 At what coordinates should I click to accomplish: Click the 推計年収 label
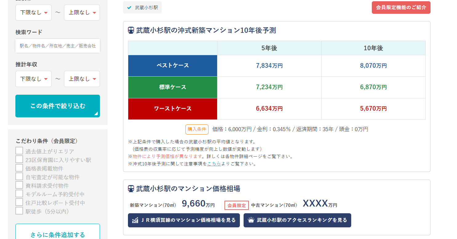pyautogui.click(x=26, y=65)
